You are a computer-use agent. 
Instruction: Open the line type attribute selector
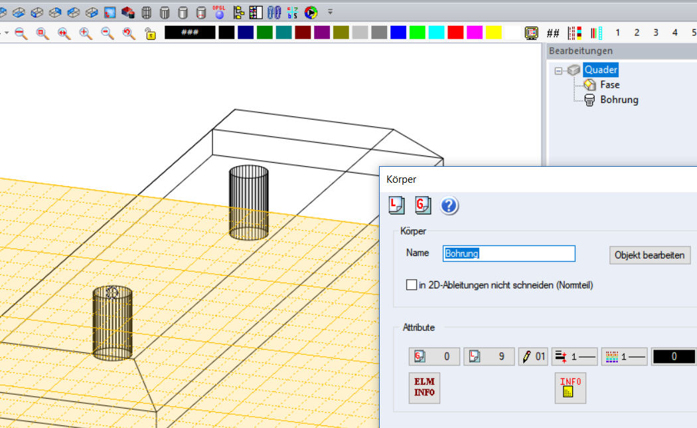coord(574,357)
